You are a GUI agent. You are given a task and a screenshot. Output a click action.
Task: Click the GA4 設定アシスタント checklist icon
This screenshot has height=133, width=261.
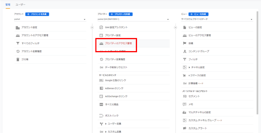coord(101,27)
